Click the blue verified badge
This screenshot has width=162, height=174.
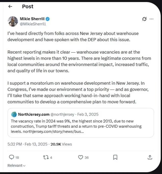[48, 19]
